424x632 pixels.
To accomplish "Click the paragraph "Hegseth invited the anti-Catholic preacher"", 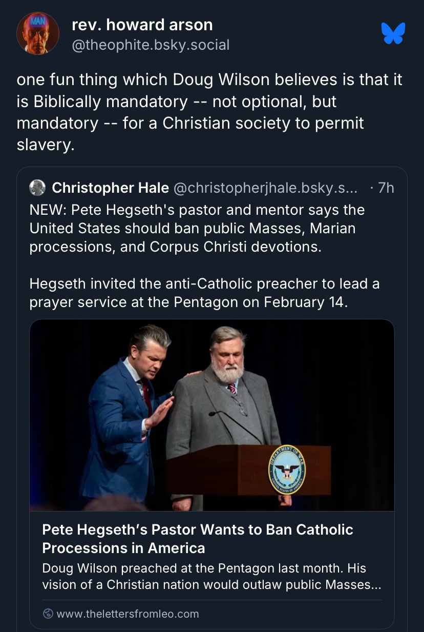I will [204, 293].
